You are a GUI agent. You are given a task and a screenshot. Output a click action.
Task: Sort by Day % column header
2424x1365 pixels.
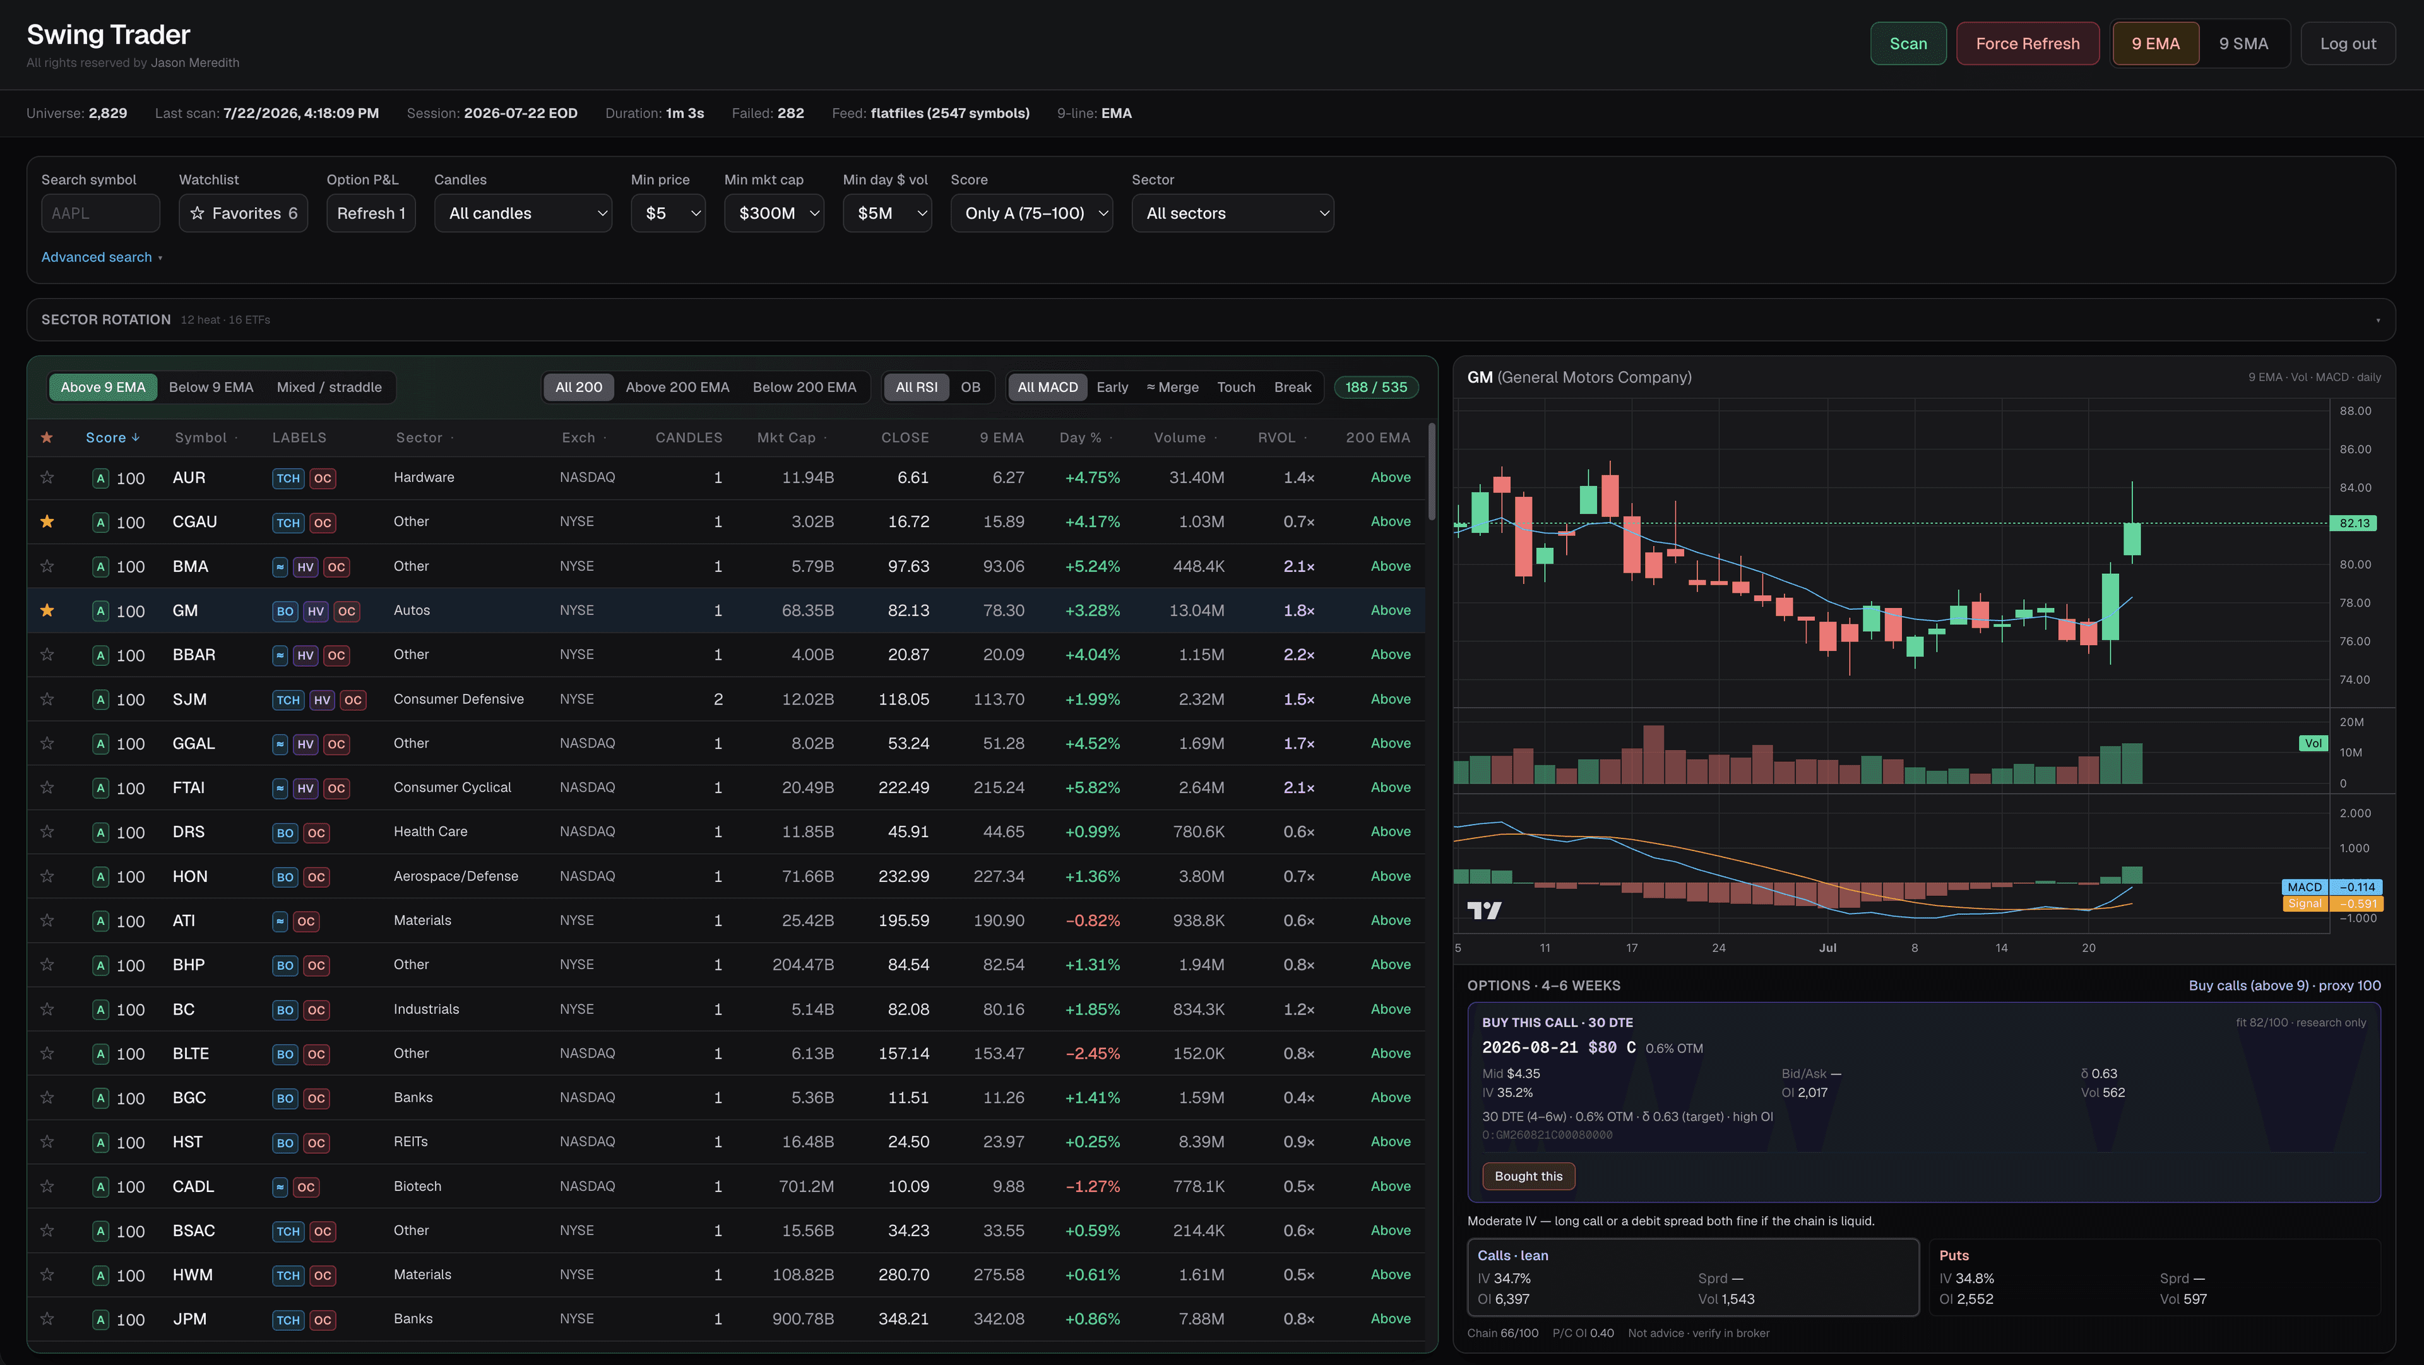1085,438
